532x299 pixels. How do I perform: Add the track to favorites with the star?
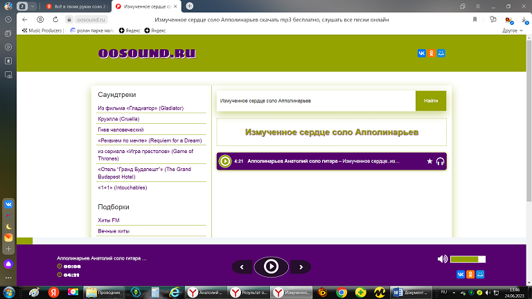pyautogui.click(x=429, y=161)
